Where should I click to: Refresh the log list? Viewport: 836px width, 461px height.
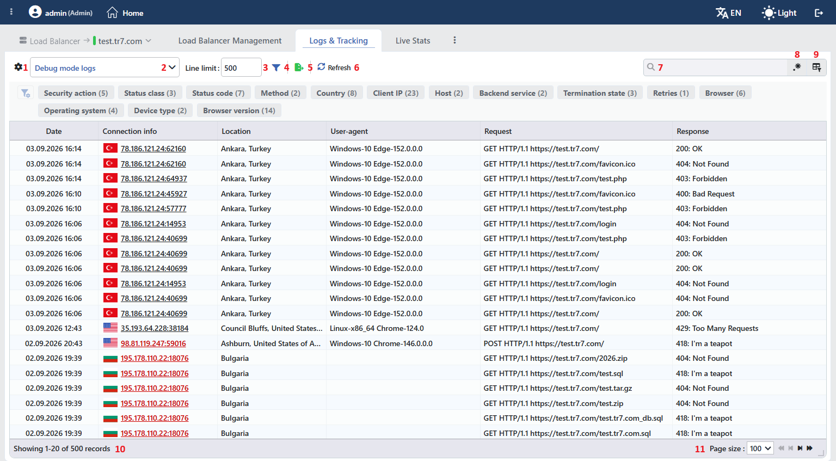[x=334, y=67]
